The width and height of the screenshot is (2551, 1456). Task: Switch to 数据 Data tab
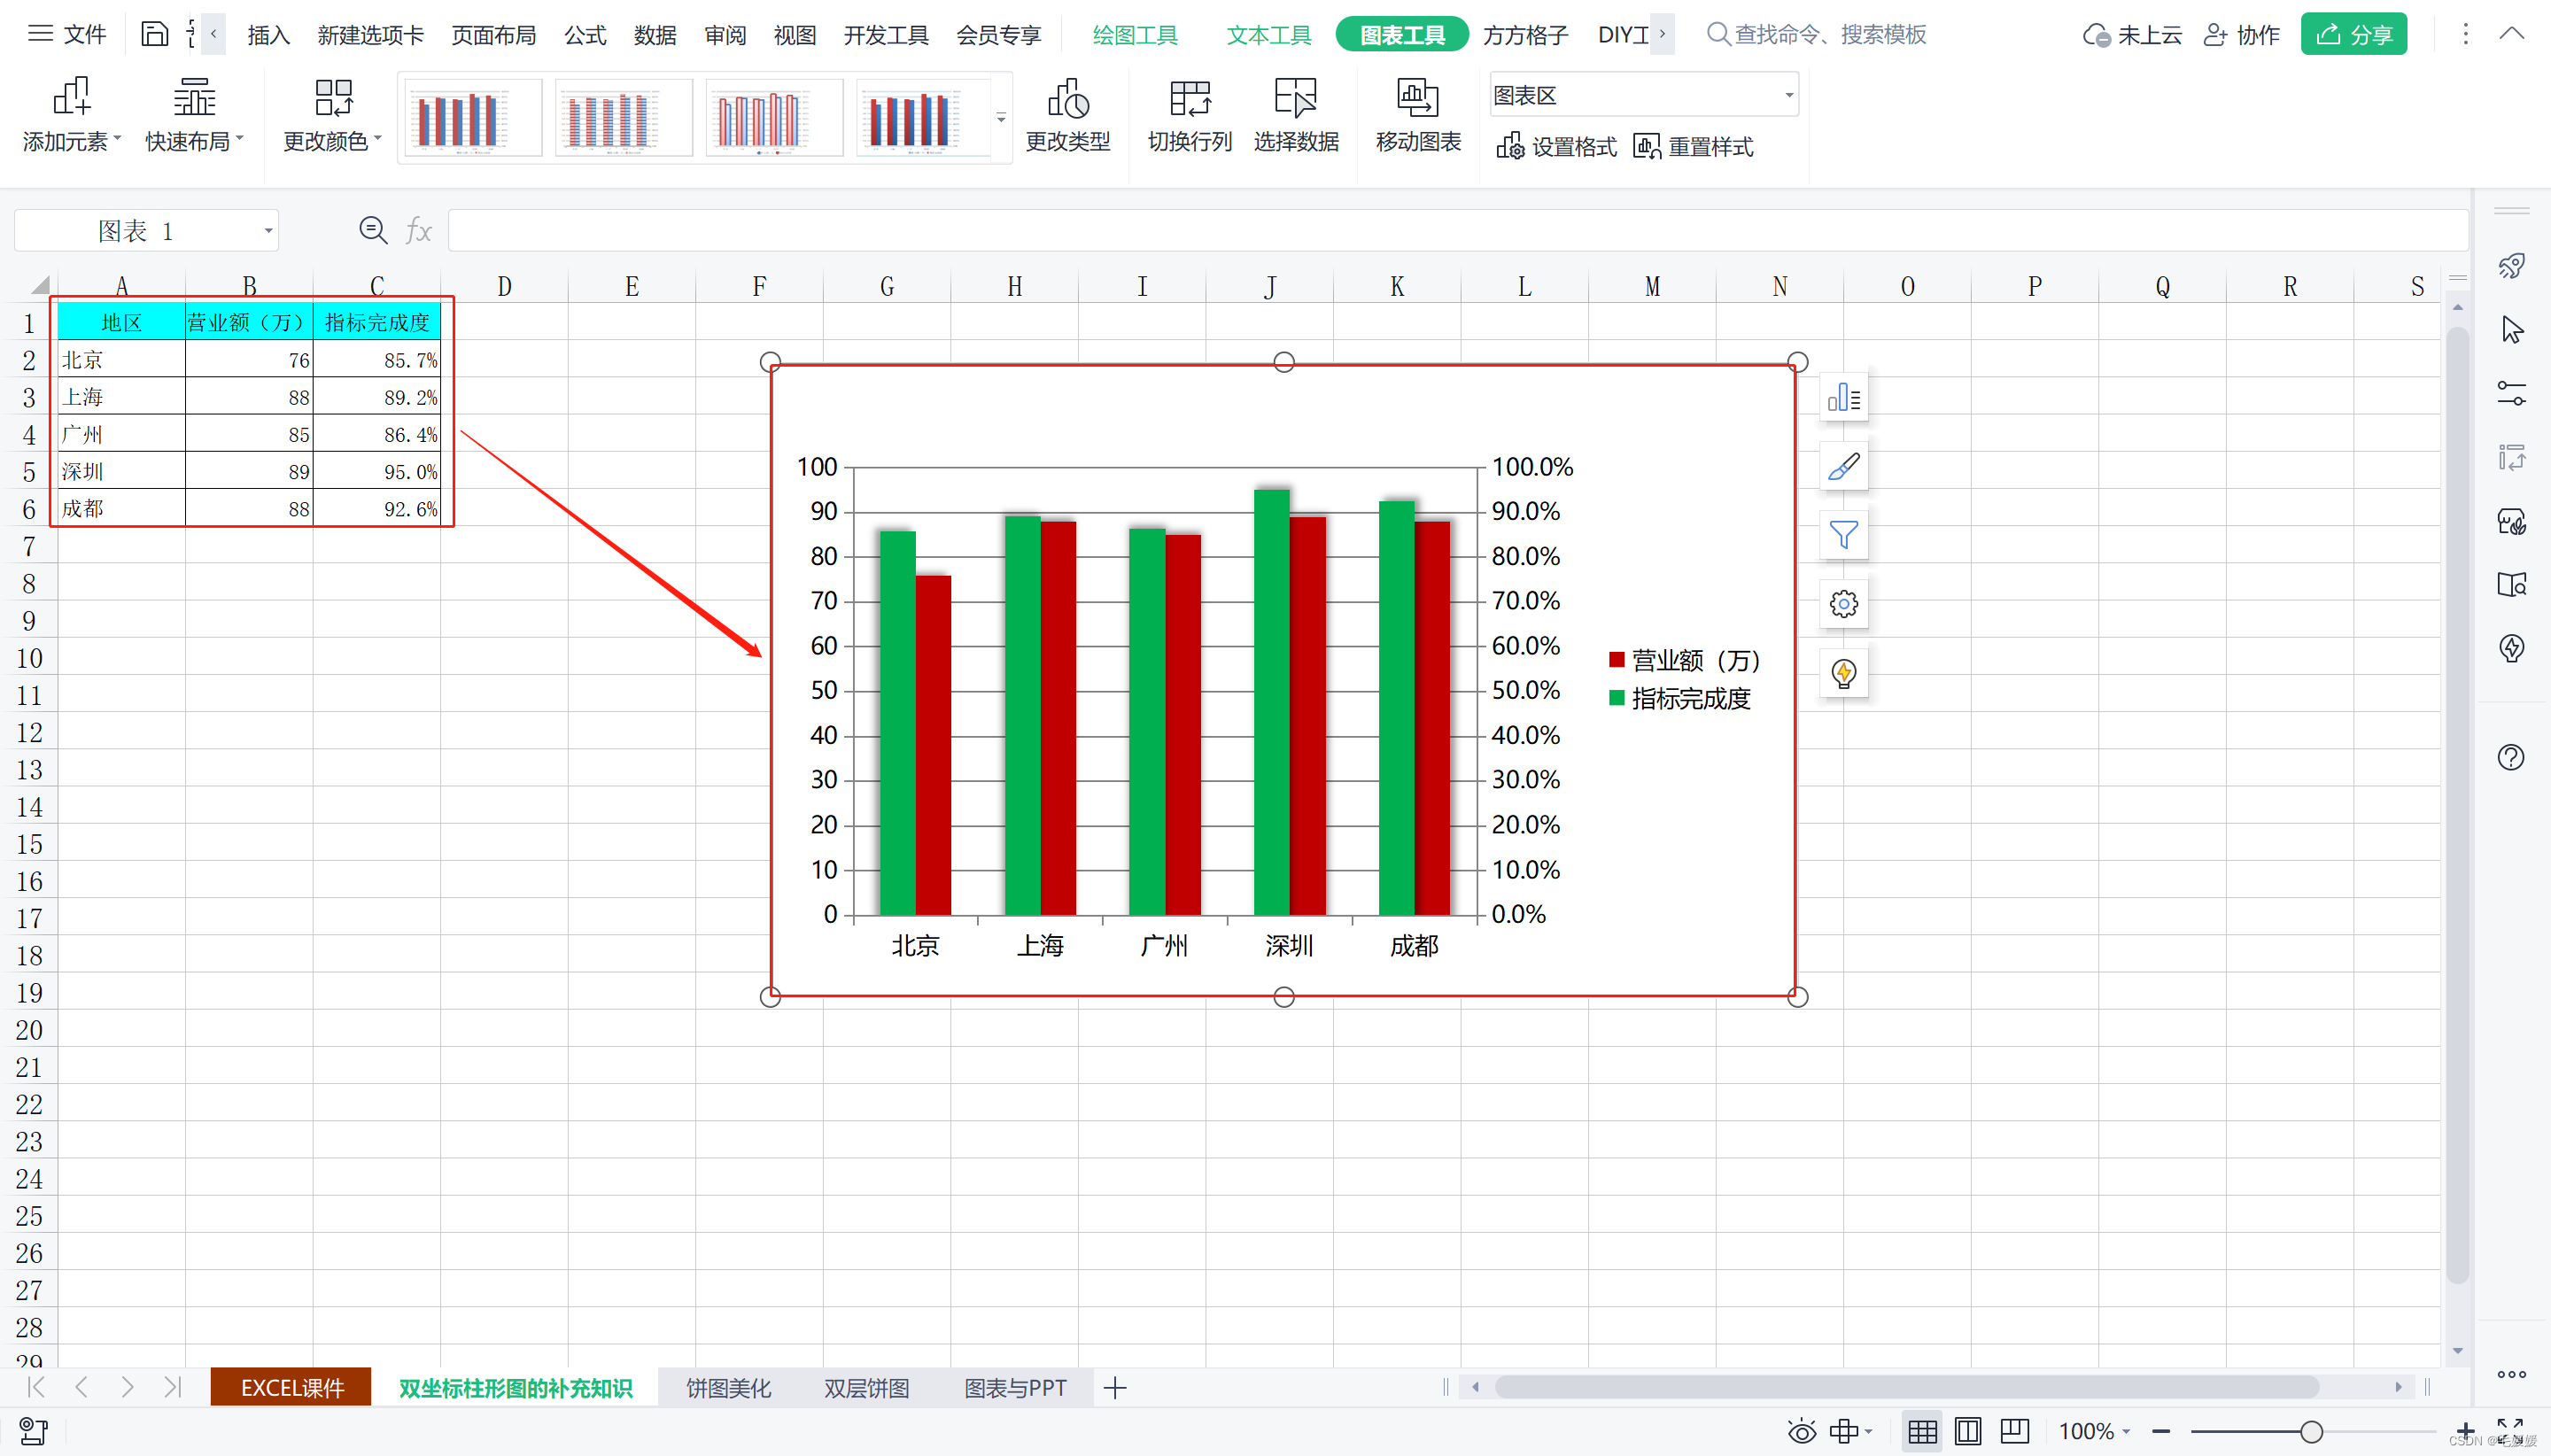(x=655, y=35)
